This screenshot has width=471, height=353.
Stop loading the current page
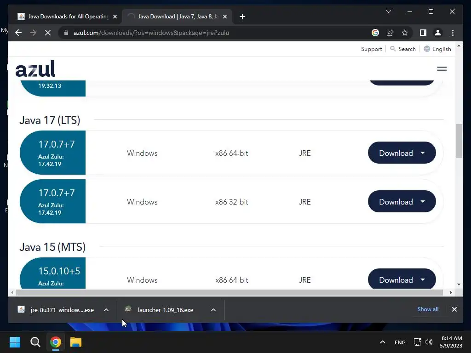click(x=48, y=33)
